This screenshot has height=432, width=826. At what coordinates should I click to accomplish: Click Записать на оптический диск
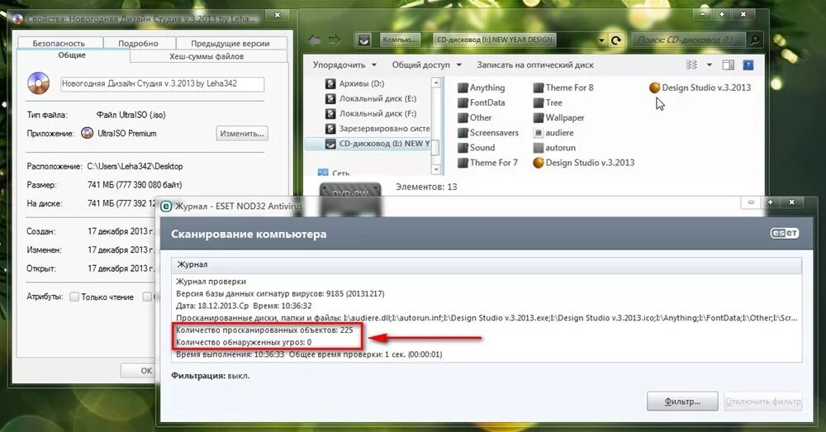tap(535, 64)
